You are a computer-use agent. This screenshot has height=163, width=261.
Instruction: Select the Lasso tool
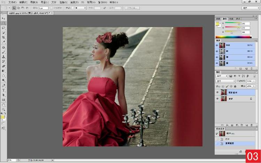click(x=3, y=28)
